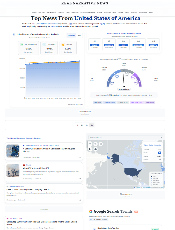The height and width of the screenshot is (230, 175).
Task: Open Topics AI-Analysis navigation item
Action: coord(72,12)
